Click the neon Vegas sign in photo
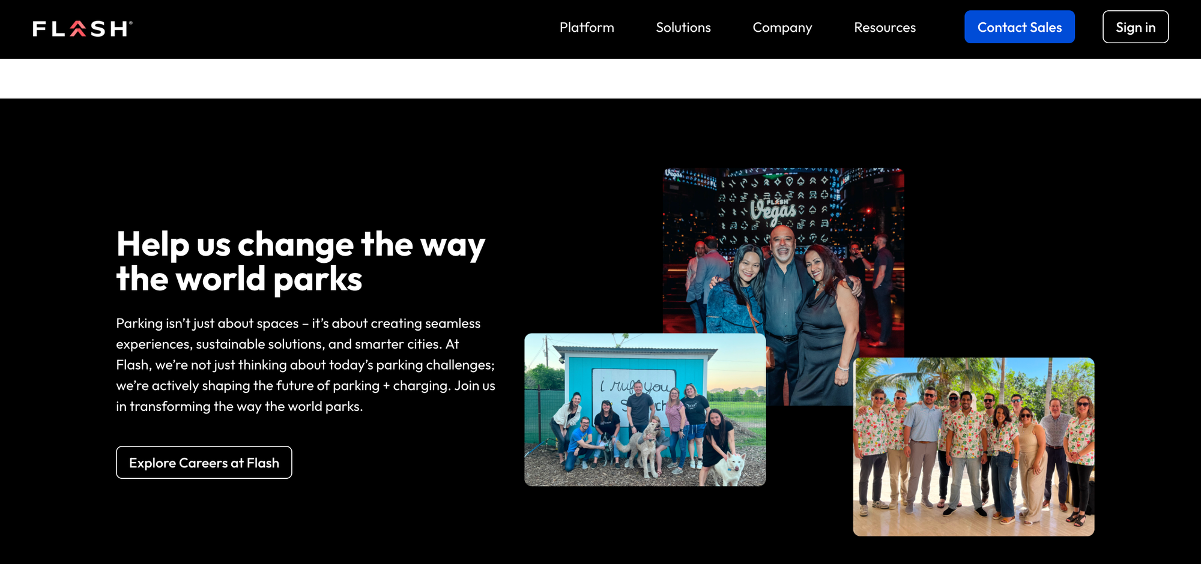The height and width of the screenshot is (564, 1201). 773,209
